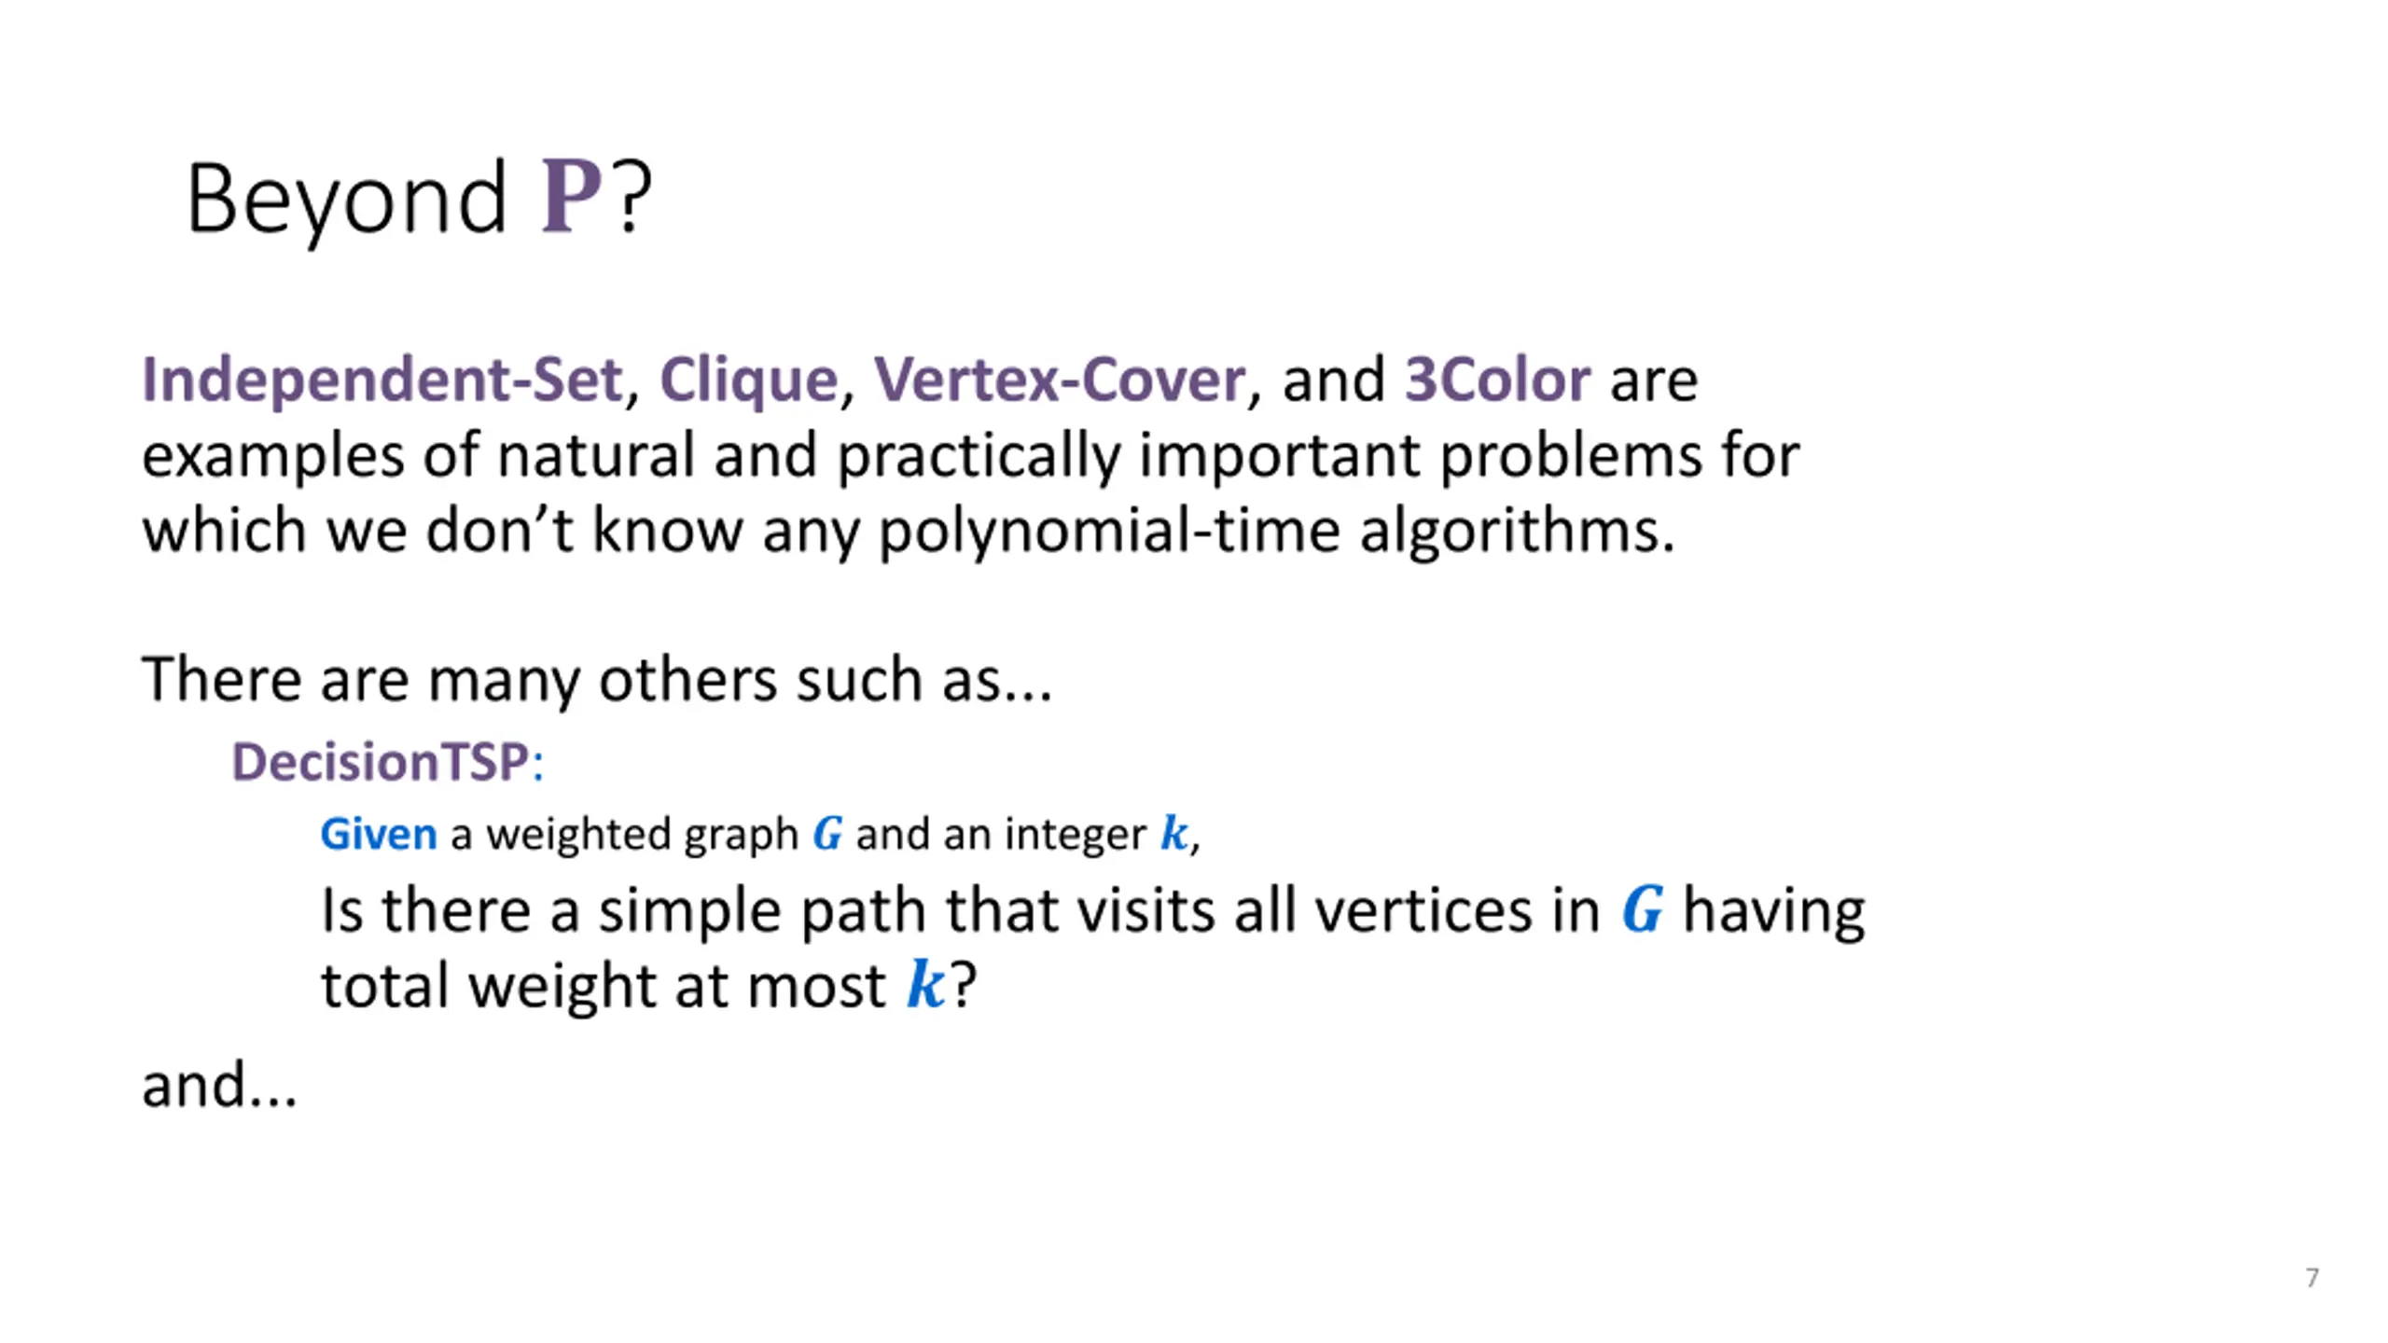
Task: Click the slide number 7
Action: click(x=2312, y=1278)
